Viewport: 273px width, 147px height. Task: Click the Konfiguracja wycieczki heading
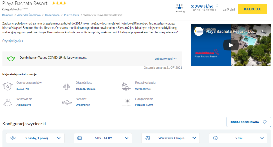coord(24,124)
